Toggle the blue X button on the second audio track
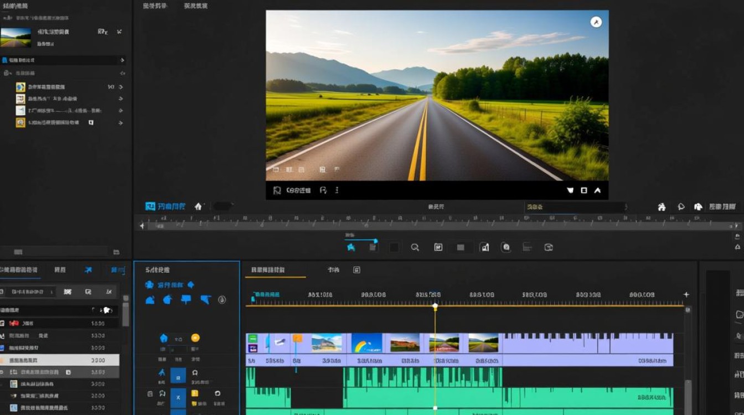 tap(178, 397)
